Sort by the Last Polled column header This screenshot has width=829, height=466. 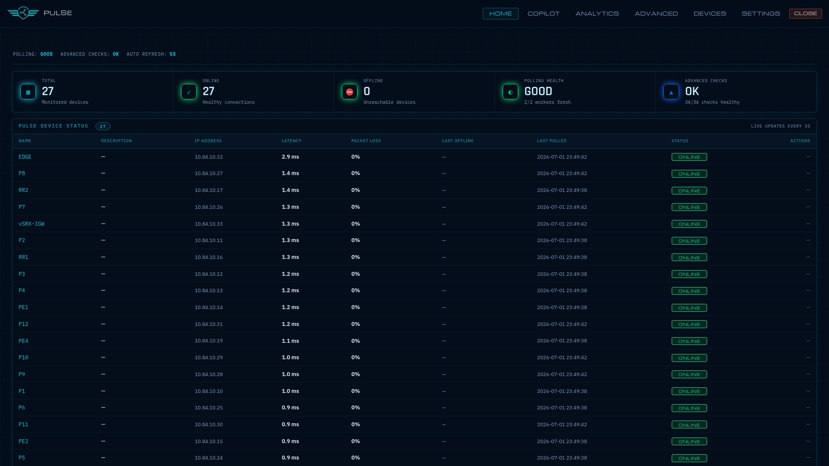[552, 141]
